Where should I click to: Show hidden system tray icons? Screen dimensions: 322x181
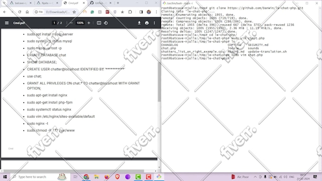tap(255, 177)
